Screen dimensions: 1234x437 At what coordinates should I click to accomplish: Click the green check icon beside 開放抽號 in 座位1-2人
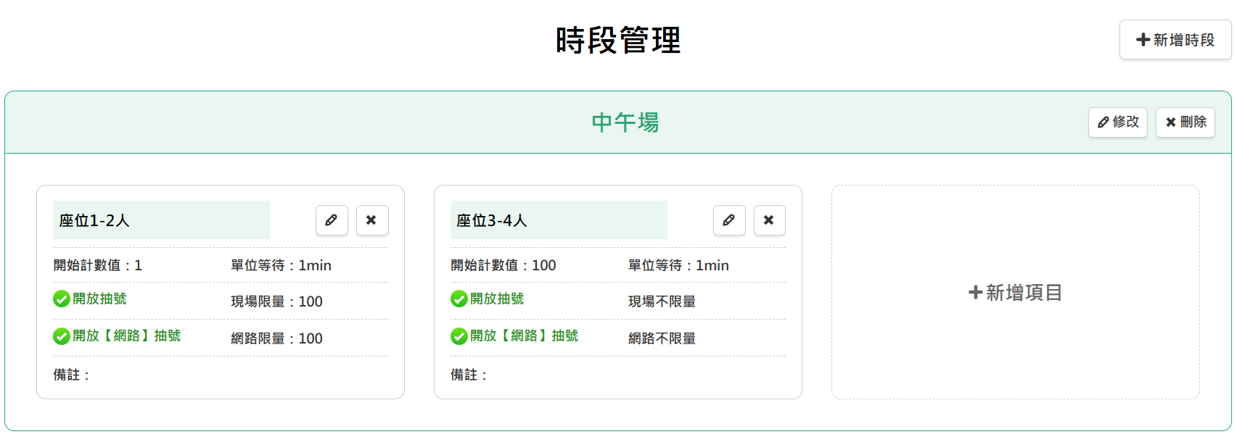[x=62, y=299]
